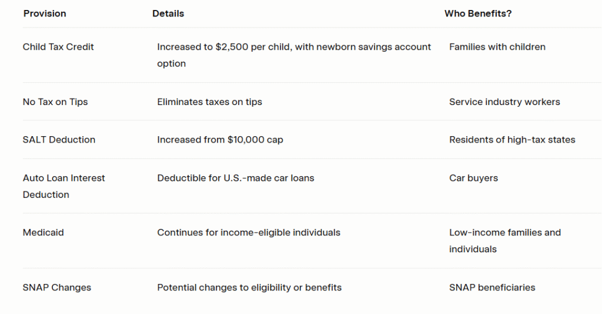The height and width of the screenshot is (314, 602).
Task: Click the Who Benefits? column header
Action: pyautogui.click(x=478, y=13)
